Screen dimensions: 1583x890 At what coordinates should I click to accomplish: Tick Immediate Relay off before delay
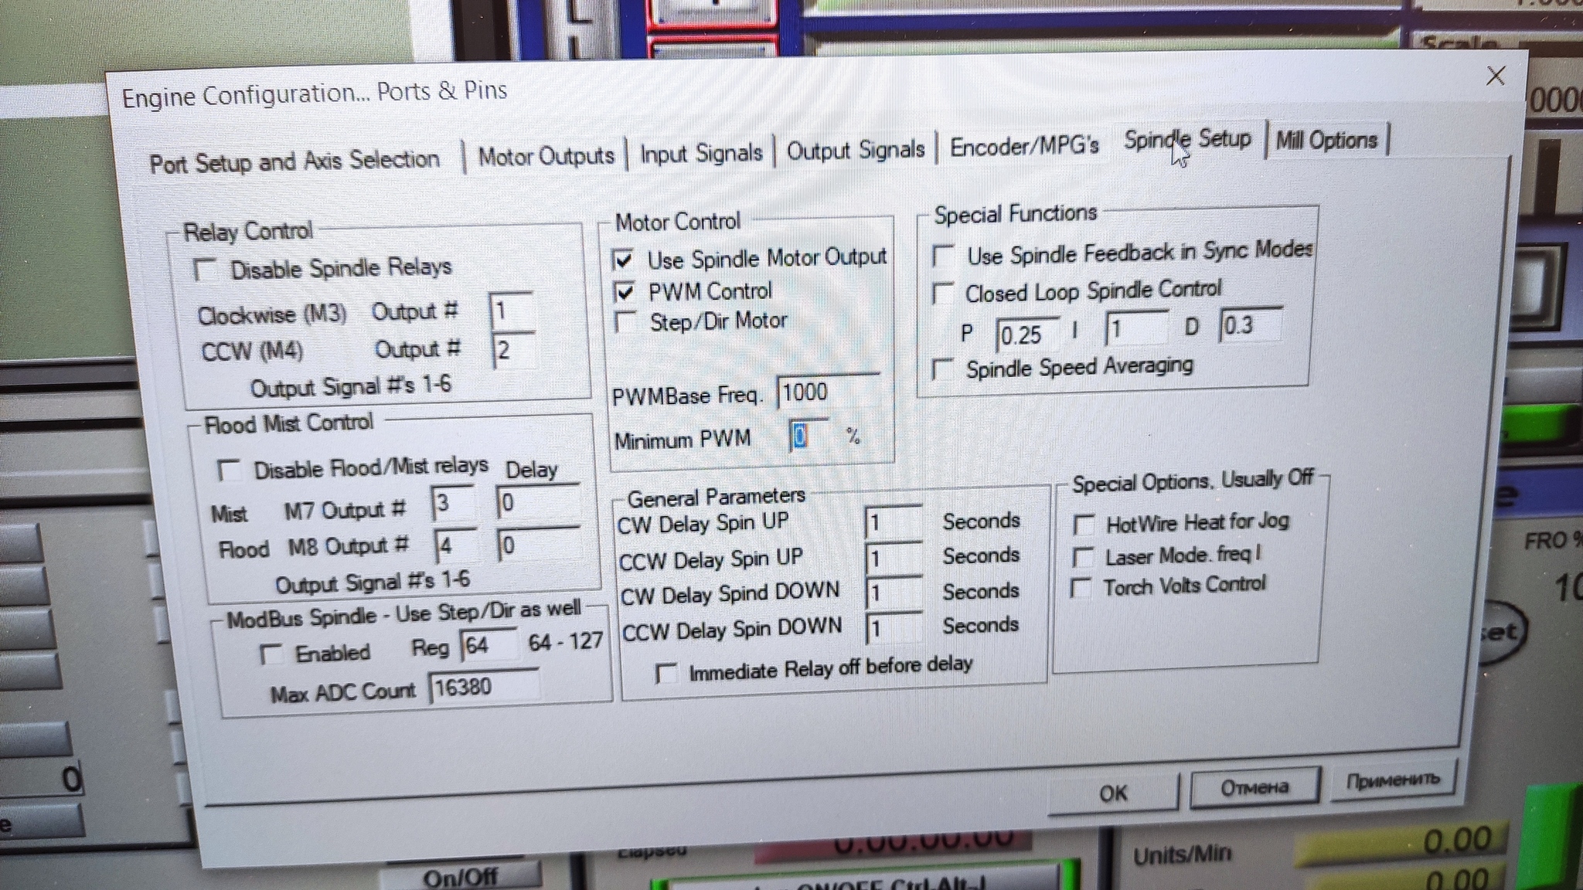point(666,673)
